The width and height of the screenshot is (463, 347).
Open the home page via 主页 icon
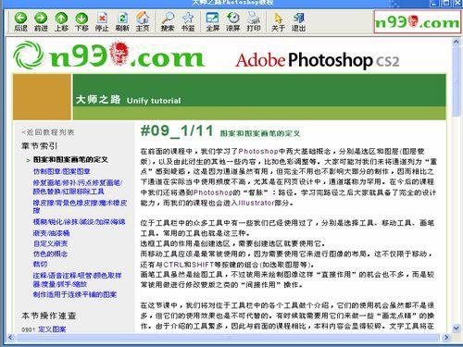(143, 21)
